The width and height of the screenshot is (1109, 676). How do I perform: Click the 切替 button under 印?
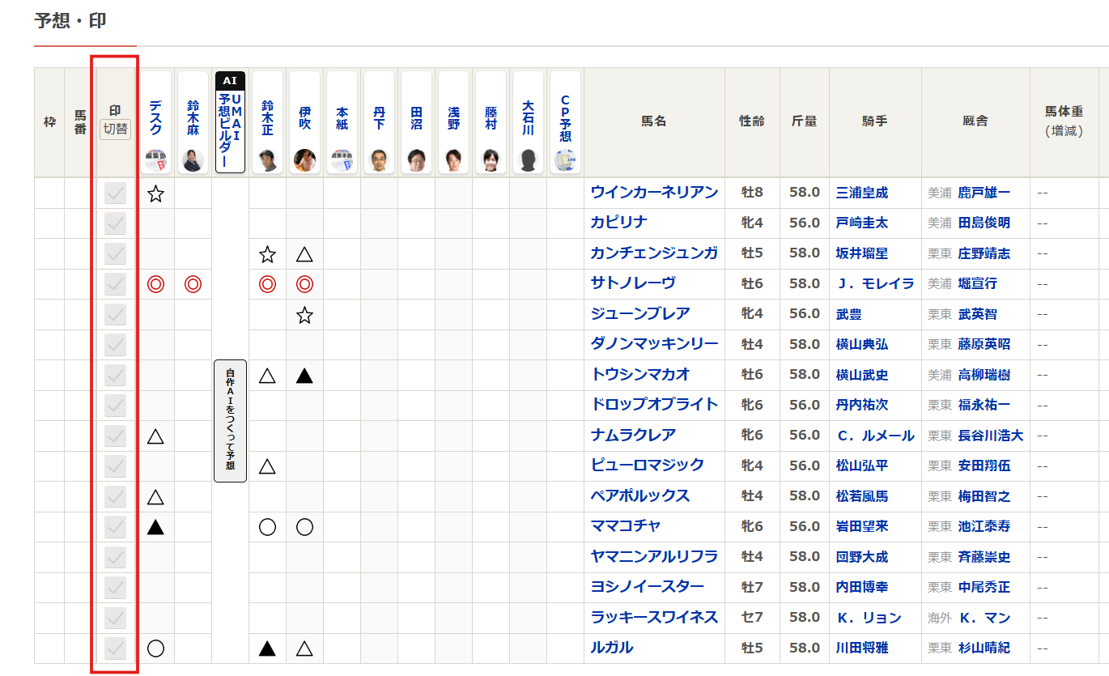tap(115, 130)
